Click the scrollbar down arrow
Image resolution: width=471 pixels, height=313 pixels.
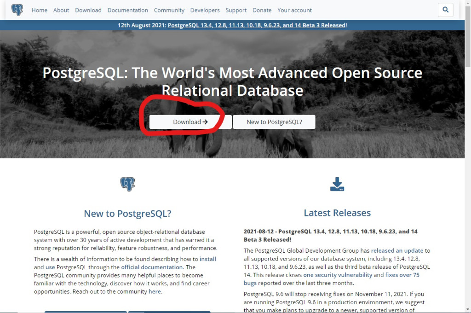[468, 309]
